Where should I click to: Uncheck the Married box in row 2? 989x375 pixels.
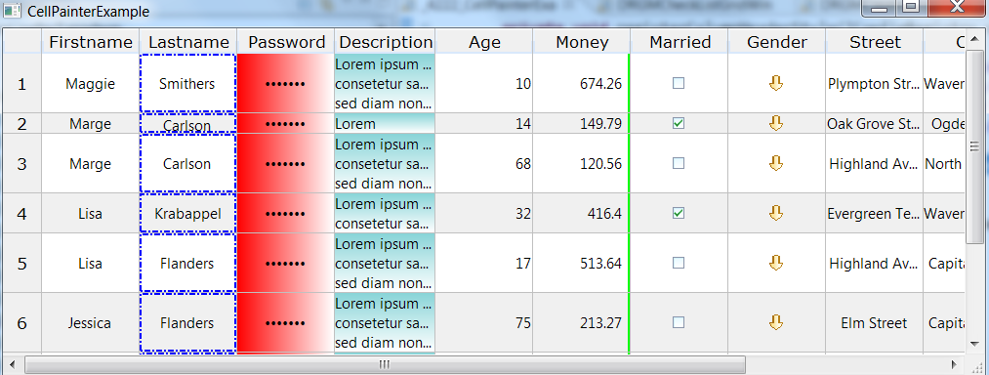point(678,124)
